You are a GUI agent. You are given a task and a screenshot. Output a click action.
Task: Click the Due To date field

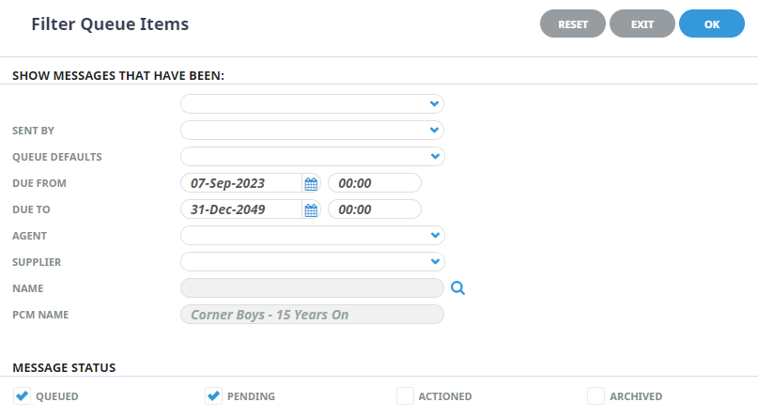[242, 209]
